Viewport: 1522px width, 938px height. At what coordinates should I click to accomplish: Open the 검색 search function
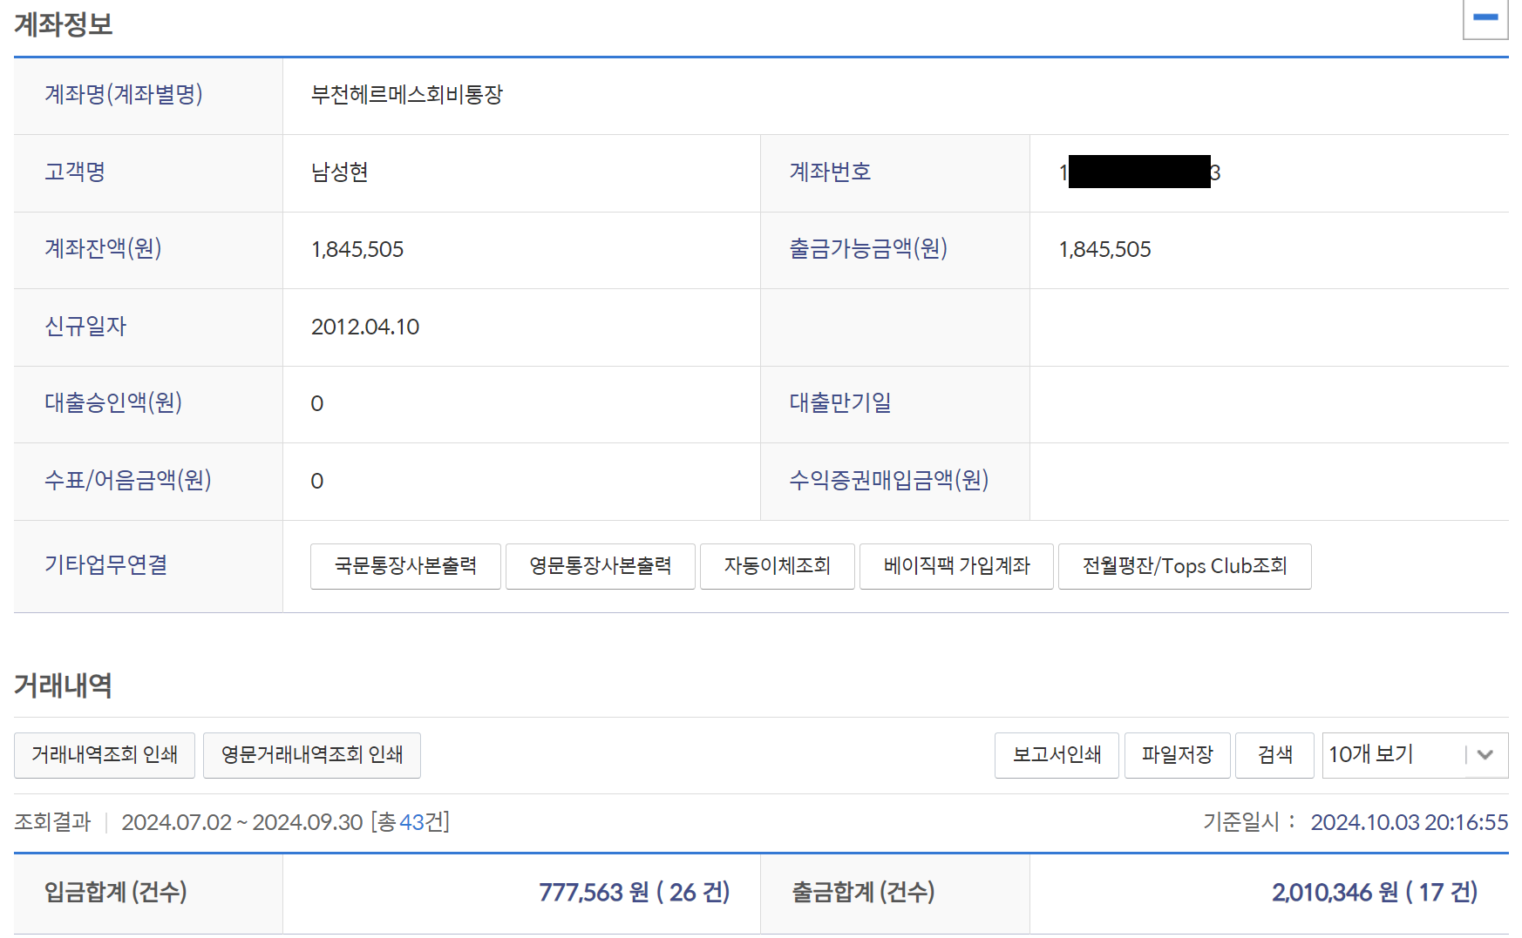[1274, 755]
